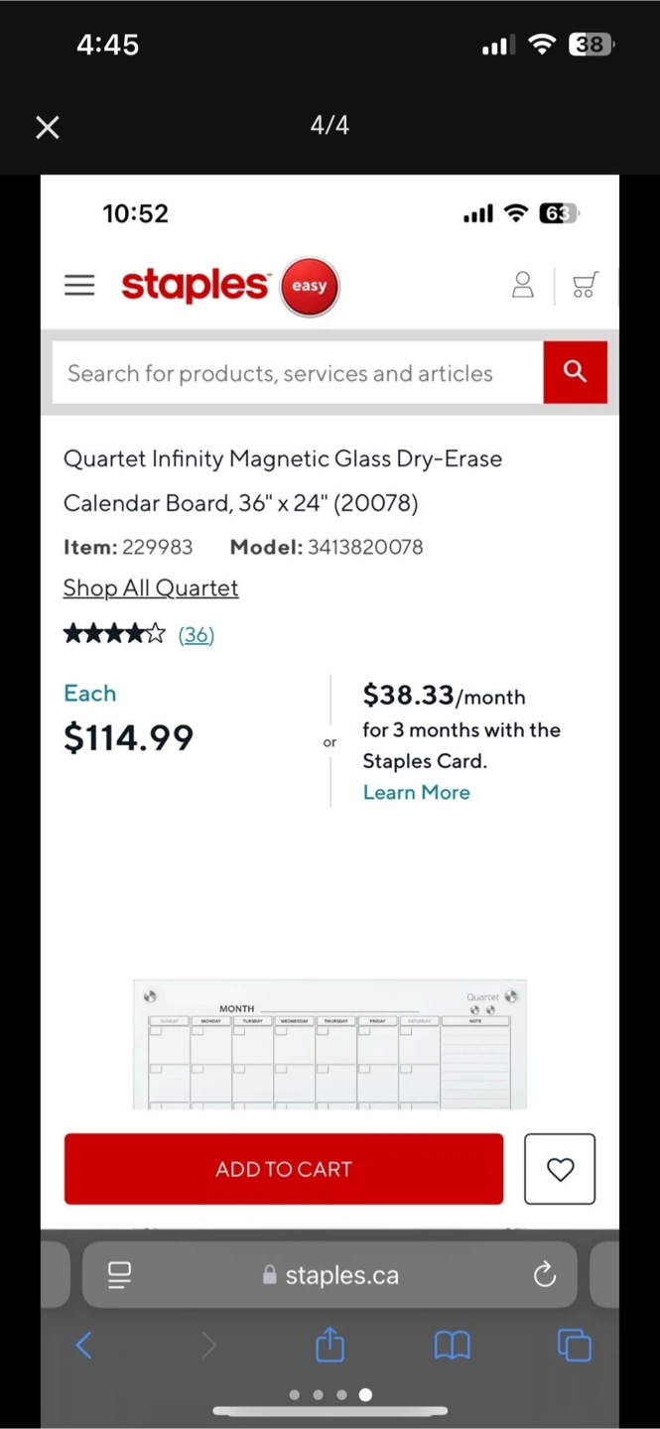This screenshot has height=1429, width=660.
Task: View the shopping cart icon
Action: pyautogui.click(x=585, y=285)
